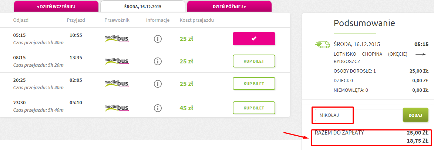Buy ticket for the 20:25 departure
The width and height of the screenshot is (434, 150).
(254, 84)
